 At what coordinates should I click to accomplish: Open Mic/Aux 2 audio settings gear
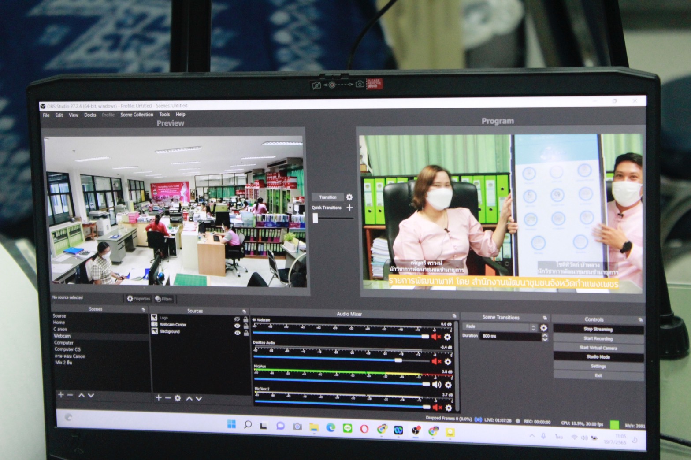pos(449,408)
